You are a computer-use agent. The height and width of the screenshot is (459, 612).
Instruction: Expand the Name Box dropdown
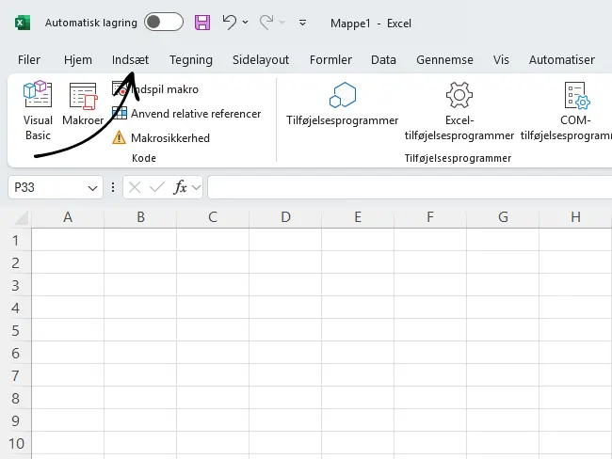(92, 188)
